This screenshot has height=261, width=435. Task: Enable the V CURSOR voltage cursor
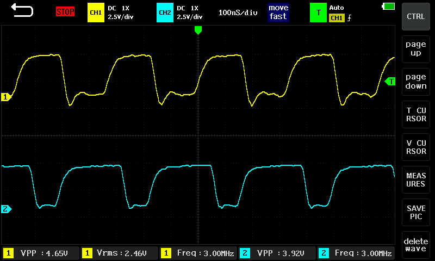coord(416,147)
